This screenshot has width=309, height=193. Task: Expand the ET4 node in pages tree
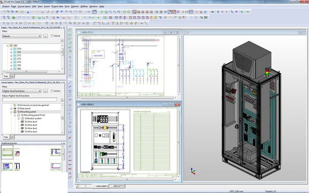point(11,62)
